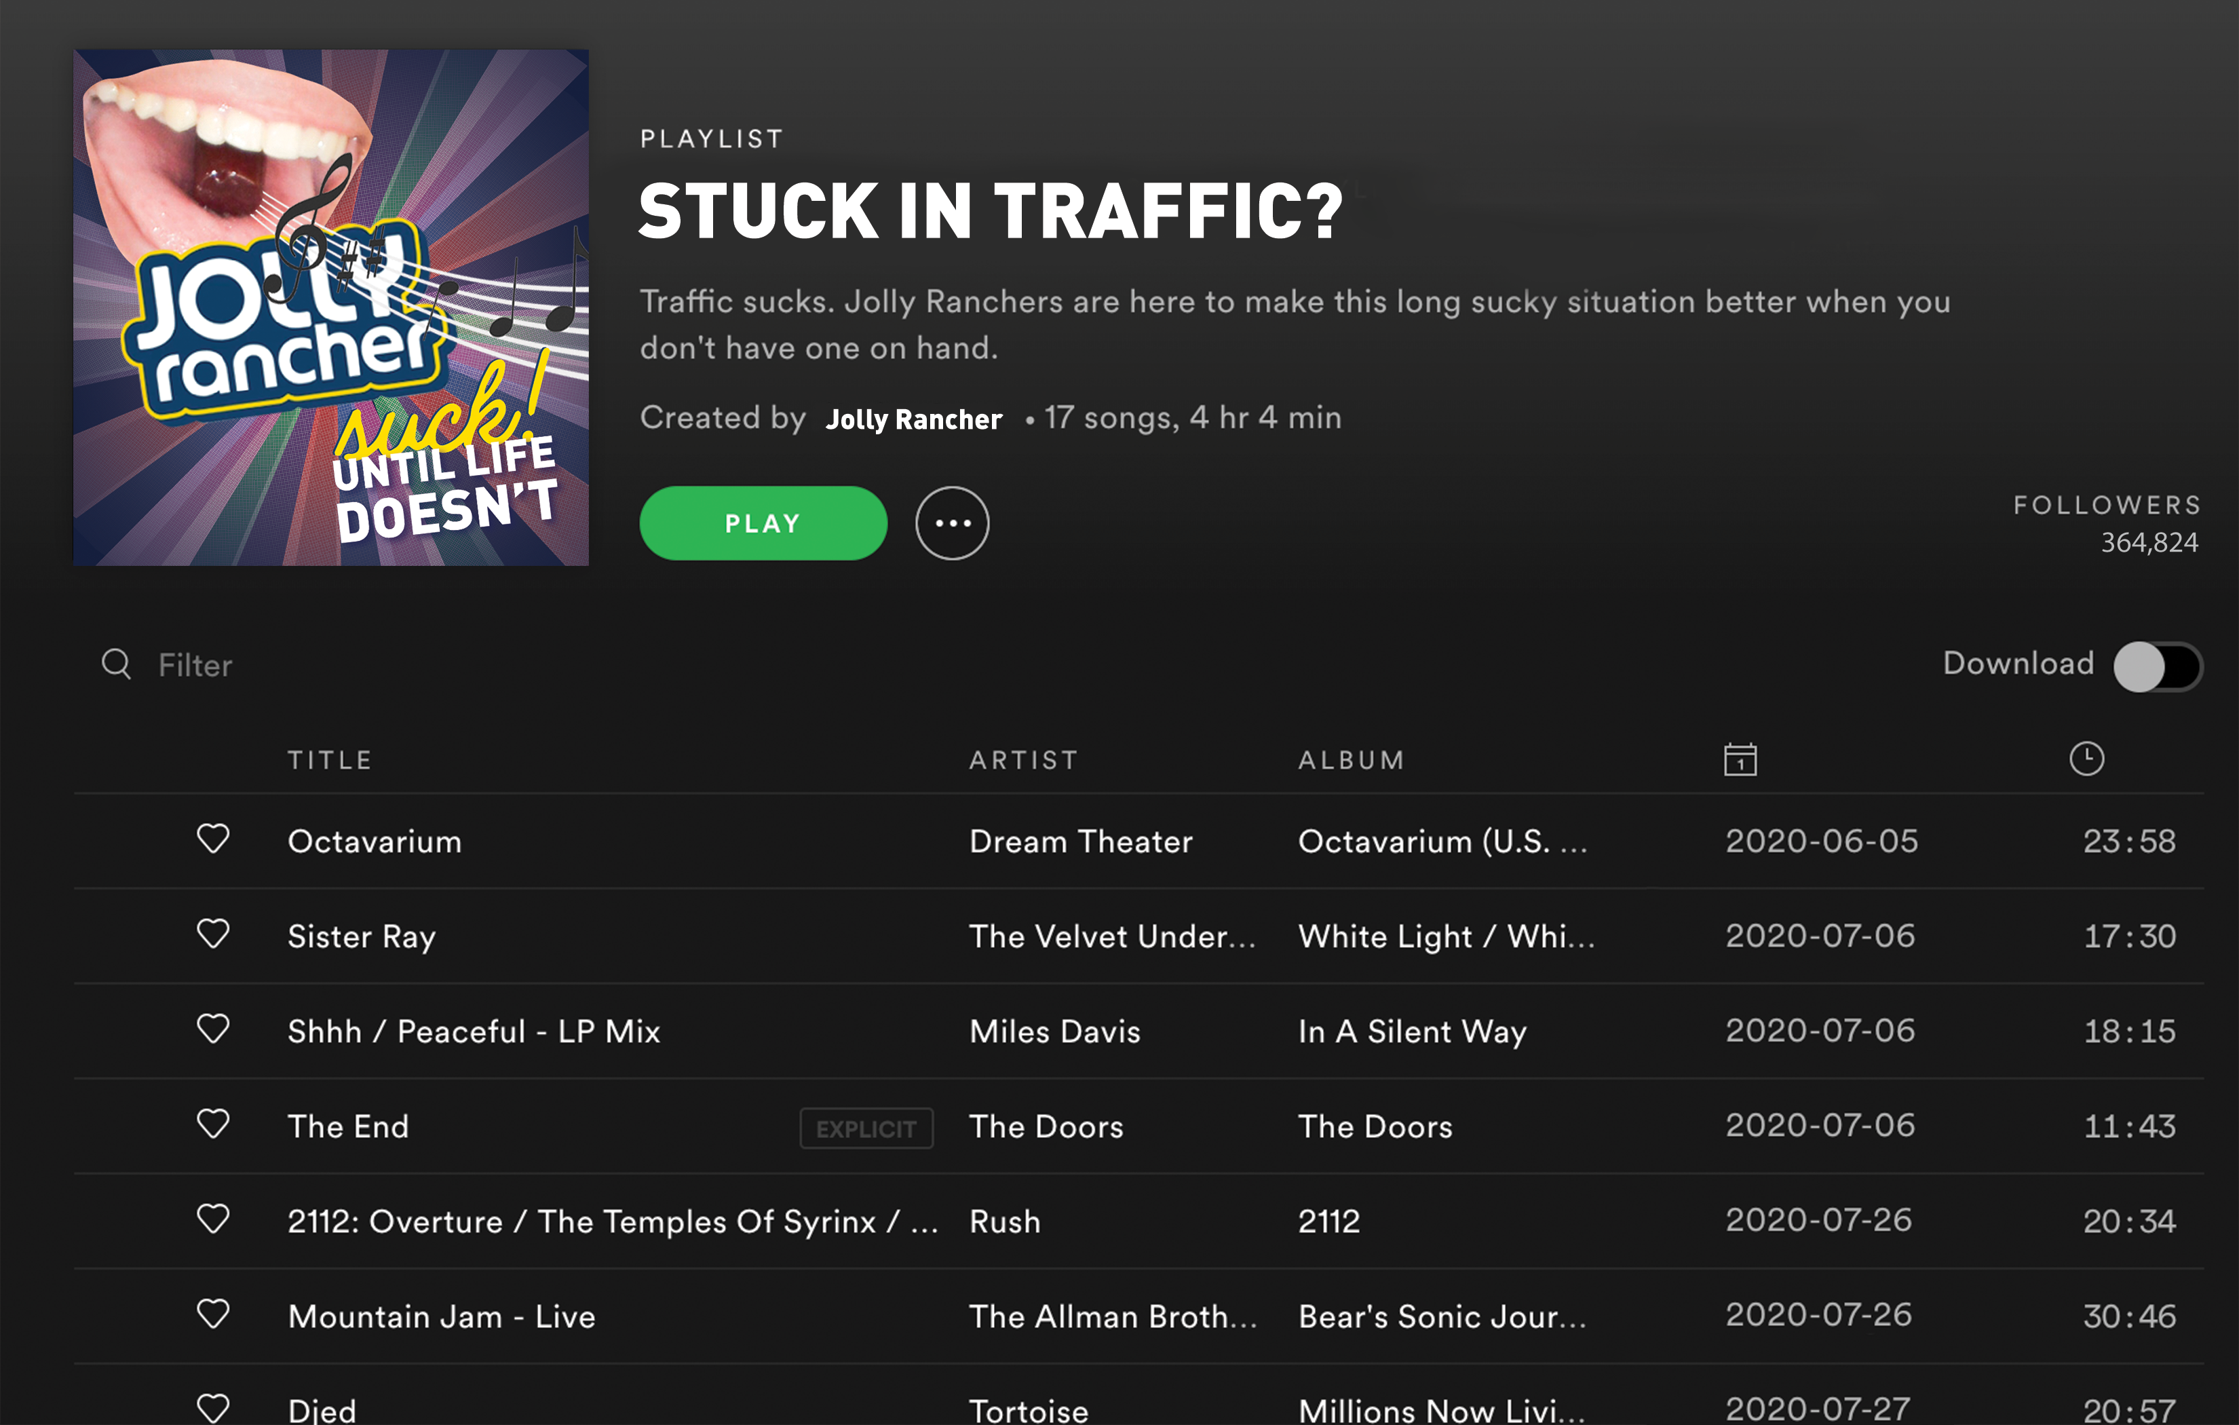This screenshot has height=1425, width=2239.
Task: Click the STUCK IN TRAFFIC? playlist title
Action: tap(991, 210)
